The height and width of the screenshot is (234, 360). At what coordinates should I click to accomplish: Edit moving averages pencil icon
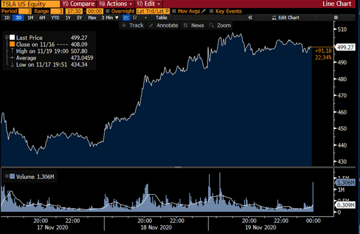[x=203, y=11]
